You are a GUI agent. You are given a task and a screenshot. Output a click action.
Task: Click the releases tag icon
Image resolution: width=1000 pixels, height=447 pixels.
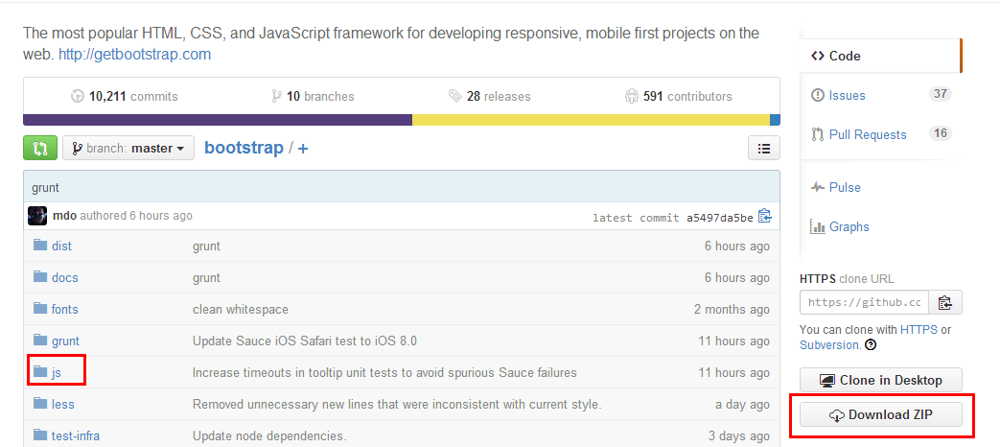pyautogui.click(x=454, y=96)
